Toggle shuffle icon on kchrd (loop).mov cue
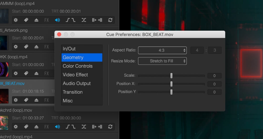Viewport: 263px width, 139px height. 84,127
